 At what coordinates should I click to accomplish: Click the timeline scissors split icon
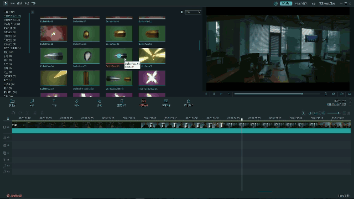pos(35,113)
